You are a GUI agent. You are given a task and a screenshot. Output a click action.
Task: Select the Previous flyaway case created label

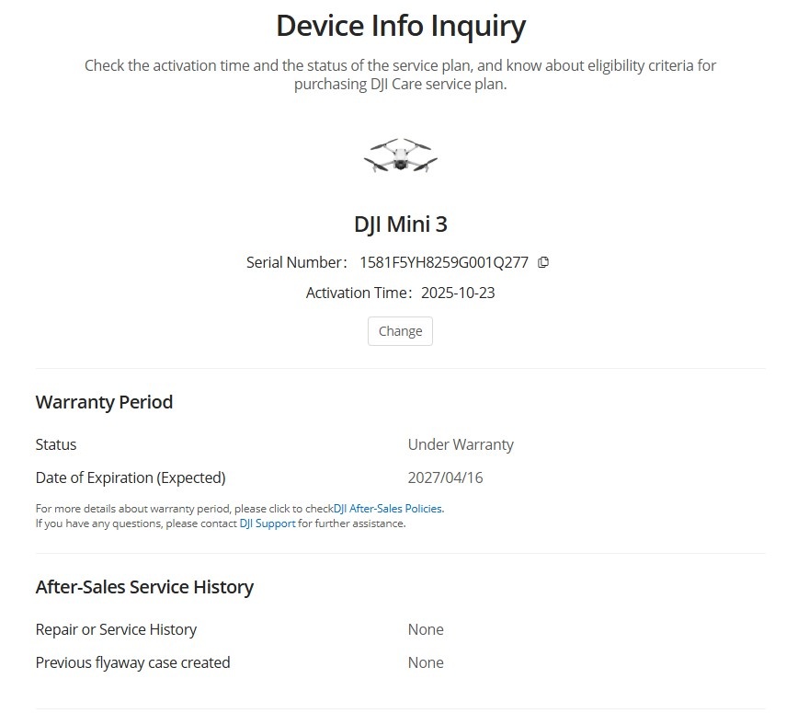[132, 662]
